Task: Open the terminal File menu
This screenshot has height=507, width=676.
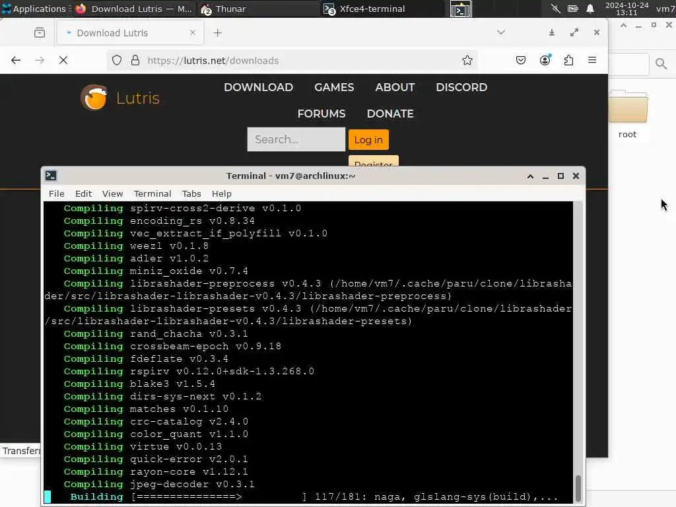Action: click(x=57, y=193)
